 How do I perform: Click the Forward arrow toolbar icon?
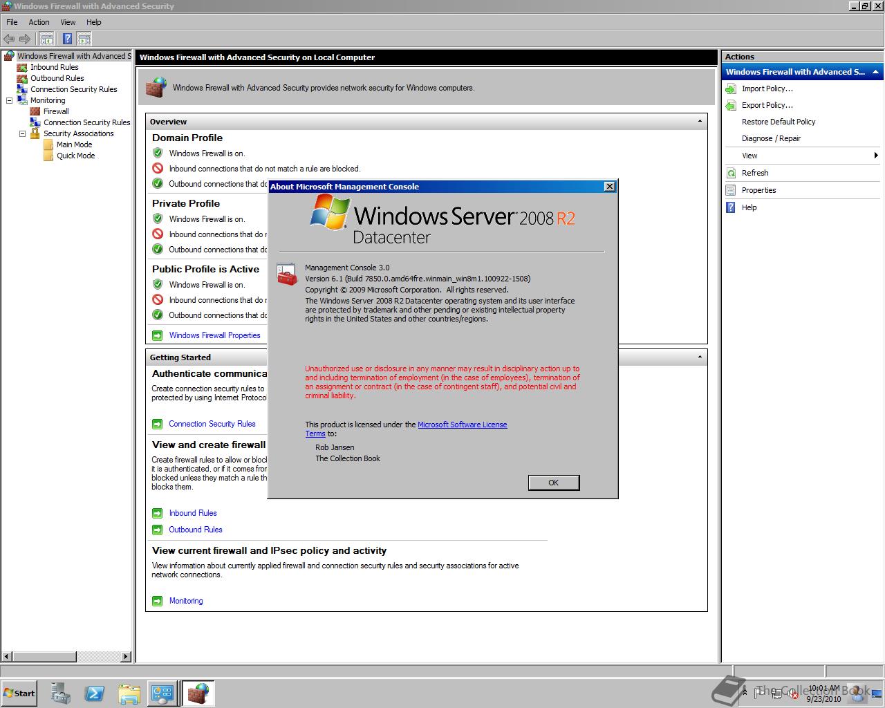coord(25,39)
